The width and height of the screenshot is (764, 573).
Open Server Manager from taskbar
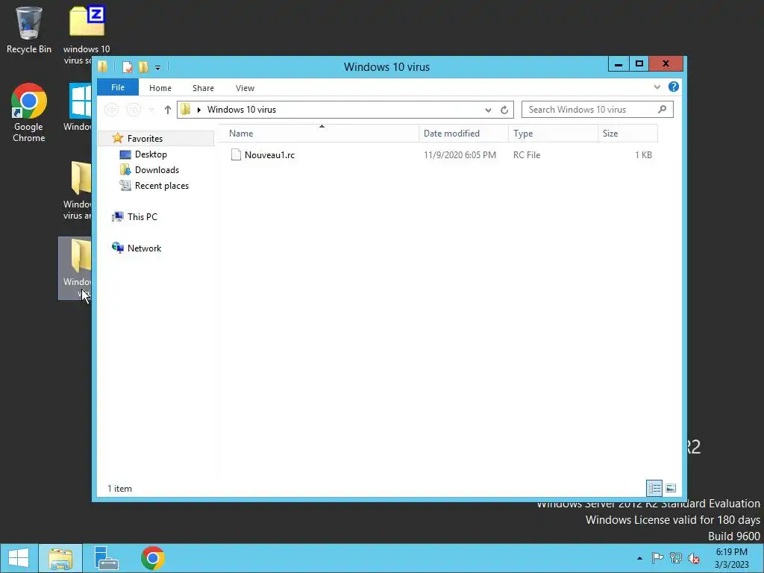106,558
